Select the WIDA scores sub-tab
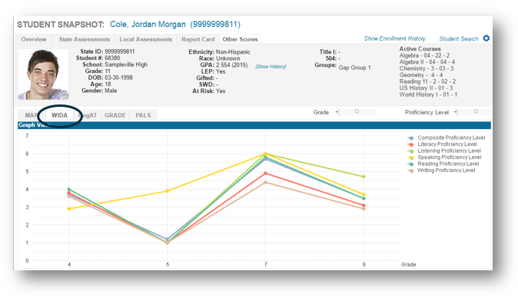The width and height of the screenshot is (518, 301). (59, 115)
